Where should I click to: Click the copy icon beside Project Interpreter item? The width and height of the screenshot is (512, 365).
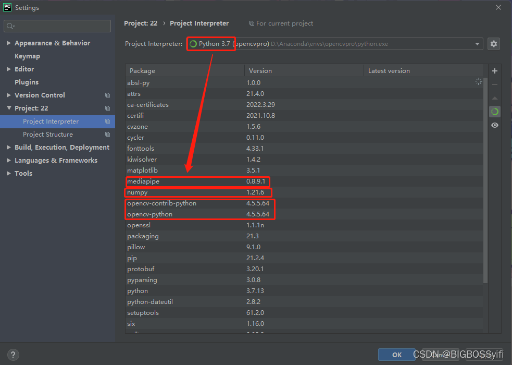pos(107,121)
